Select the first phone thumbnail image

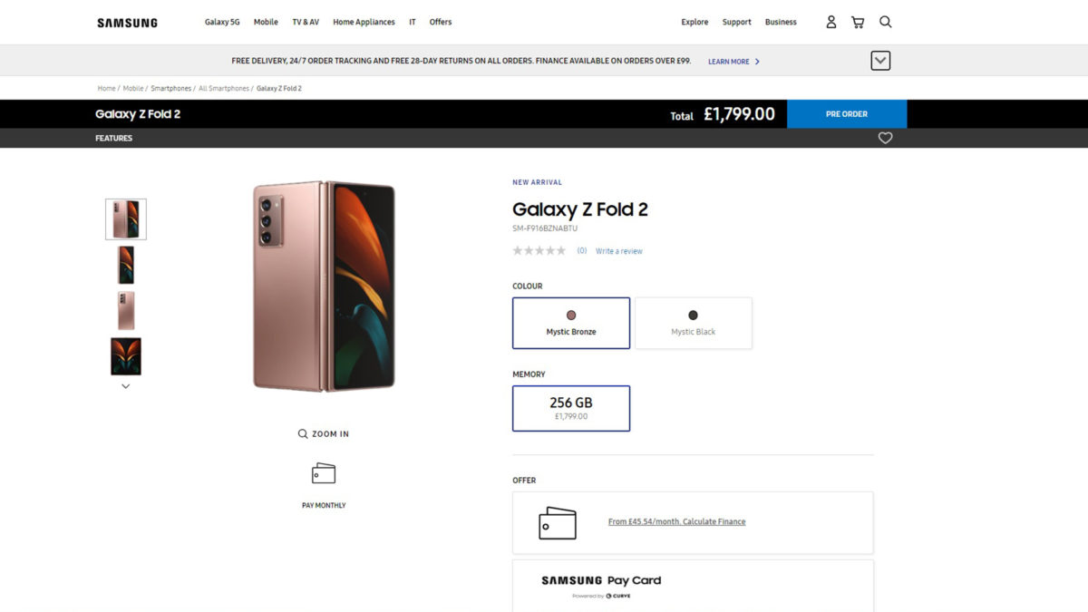coord(126,219)
